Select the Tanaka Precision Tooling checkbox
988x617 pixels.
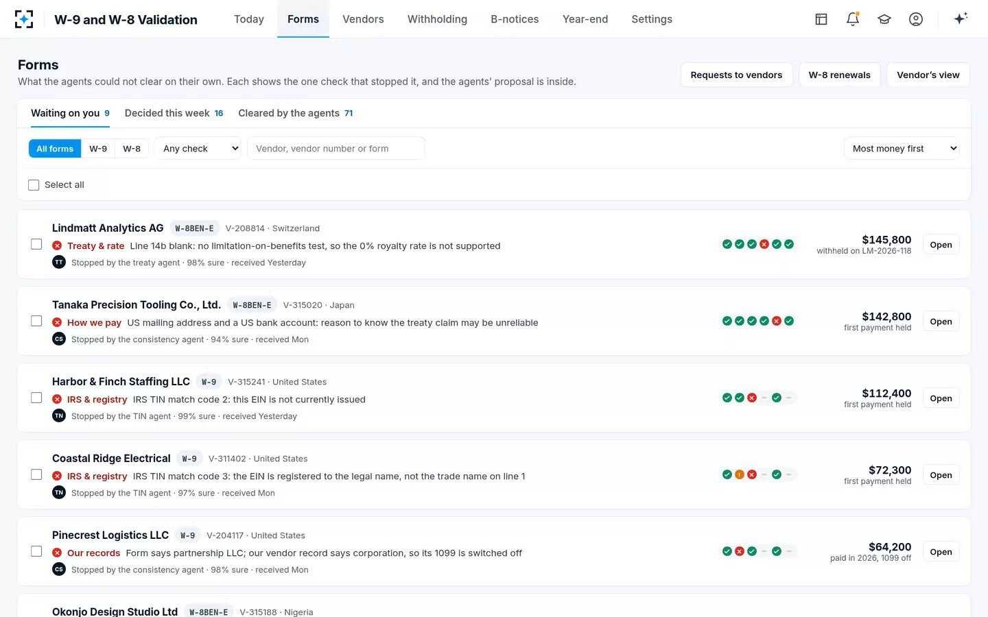tap(36, 321)
